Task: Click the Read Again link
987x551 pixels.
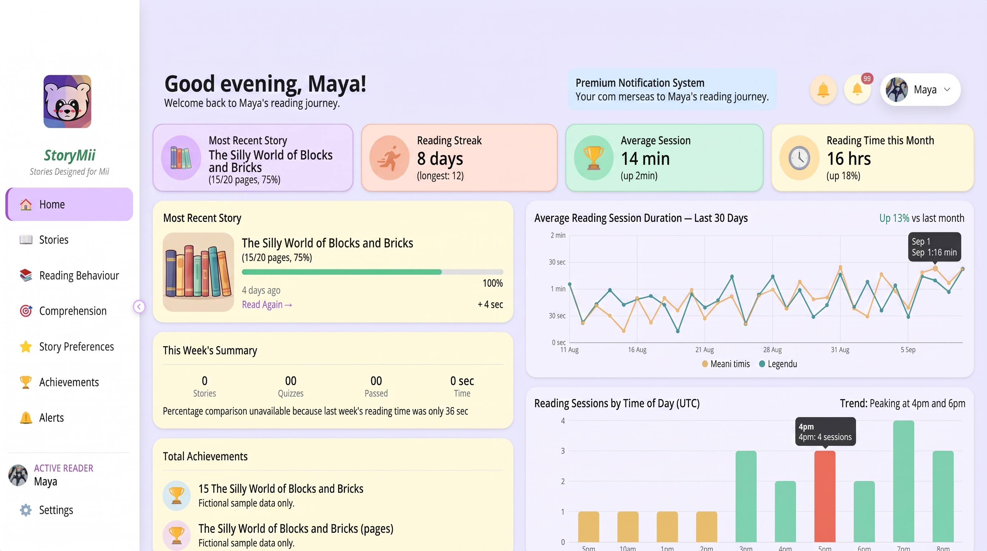Action: point(267,305)
